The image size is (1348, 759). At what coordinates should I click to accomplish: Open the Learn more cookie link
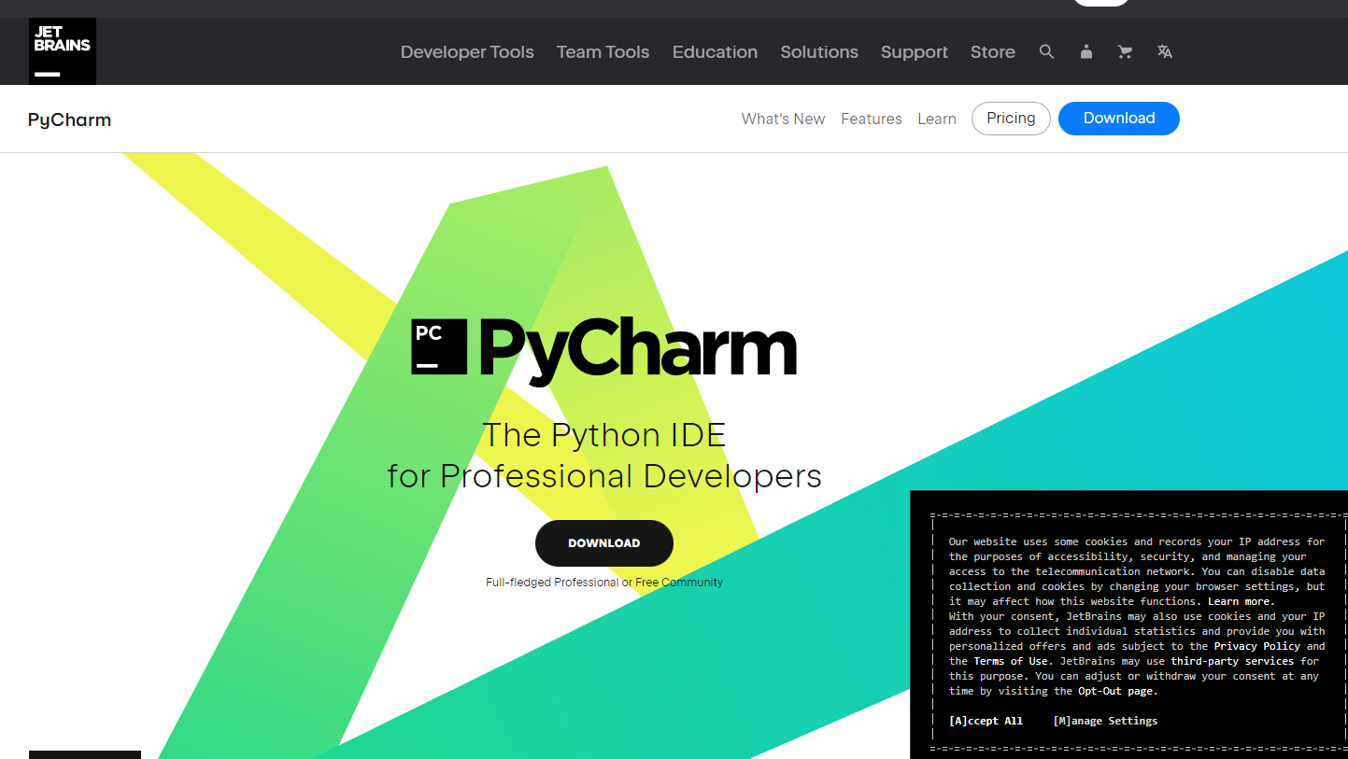coord(1241,601)
